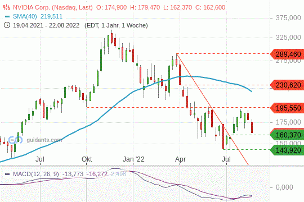This screenshot has width=304, height=202.
Task: Click the SMA(40) blue legend marker
Action: click(x=7, y=17)
